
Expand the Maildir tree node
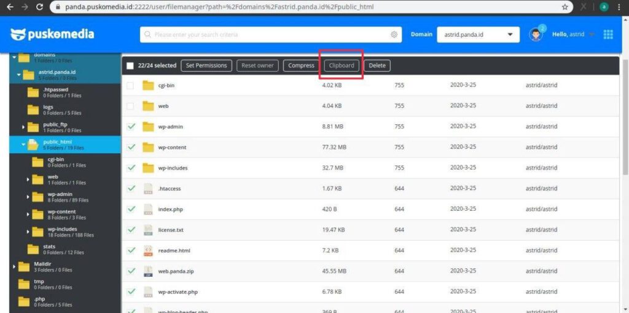point(15,266)
